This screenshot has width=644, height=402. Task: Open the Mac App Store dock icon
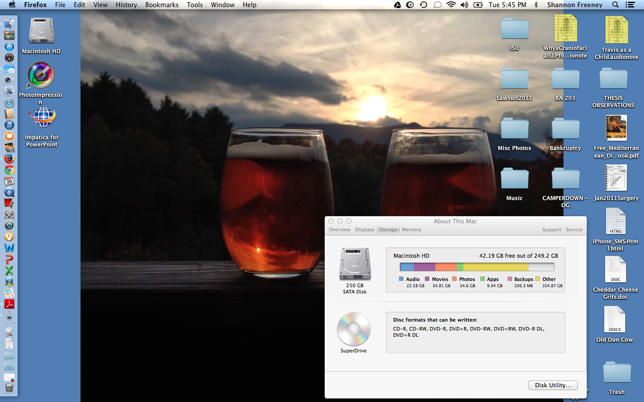9,46
